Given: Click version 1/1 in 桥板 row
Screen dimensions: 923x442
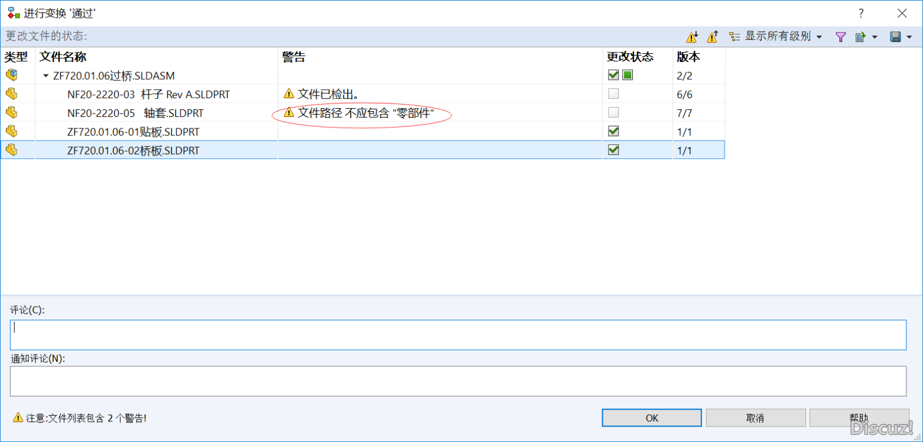Looking at the screenshot, I should (x=684, y=150).
